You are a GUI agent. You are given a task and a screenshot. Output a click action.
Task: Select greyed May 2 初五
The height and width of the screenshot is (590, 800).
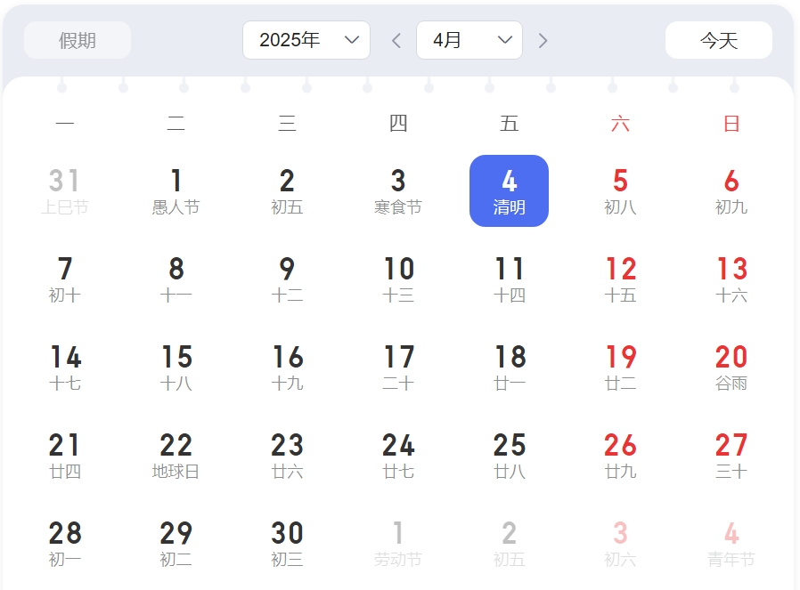[510, 544]
